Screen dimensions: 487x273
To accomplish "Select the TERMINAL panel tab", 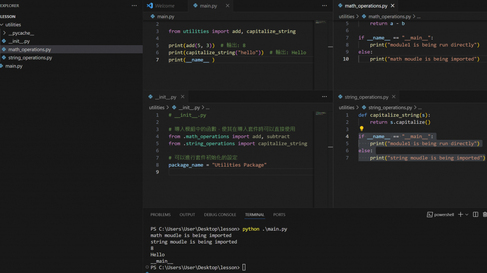I will (x=255, y=214).
